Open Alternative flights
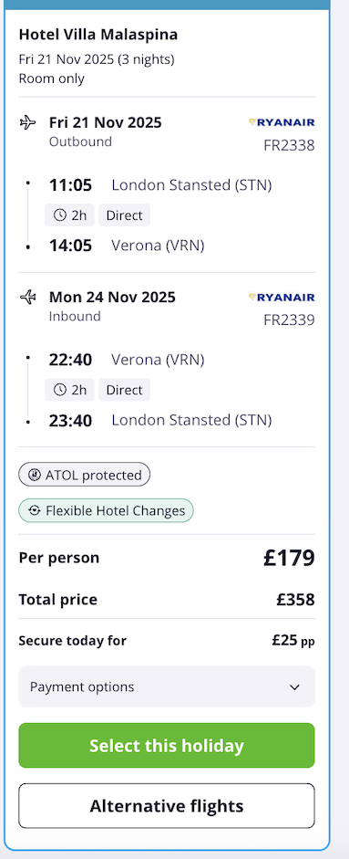This screenshot has width=349, height=859. (x=167, y=806)
